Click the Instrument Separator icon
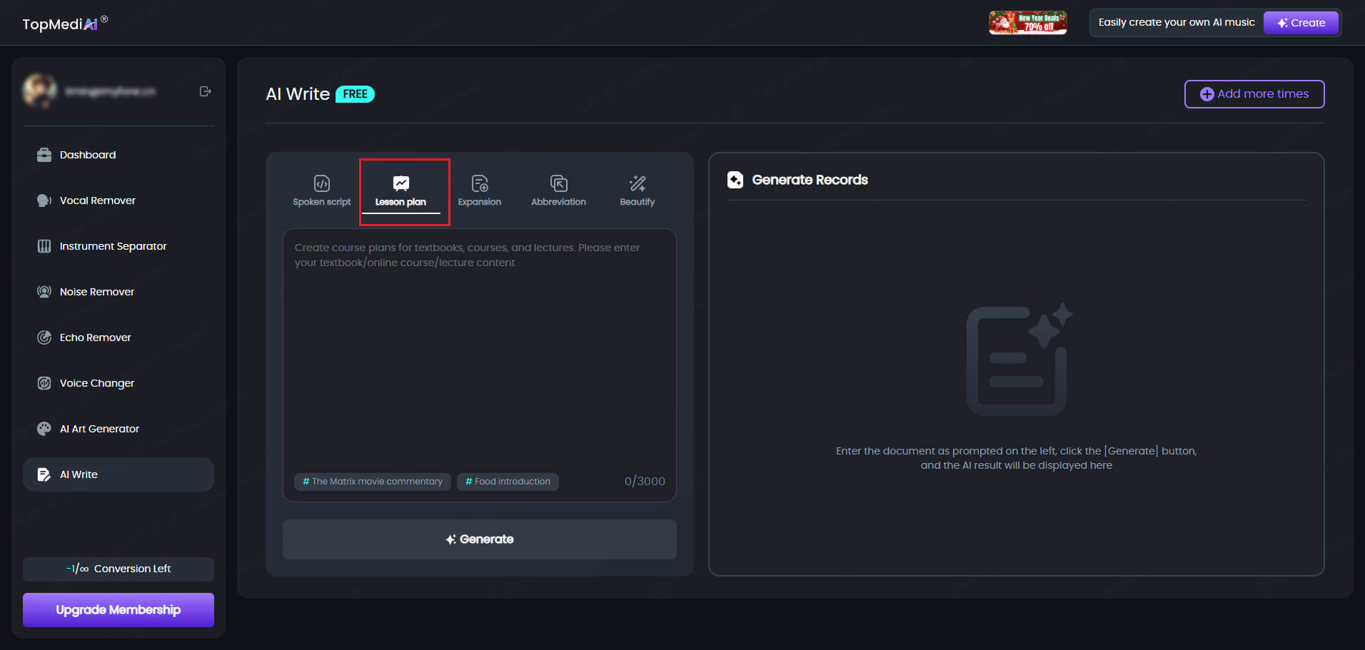Image resolution: width=1365 pixels, height=650 pixels. coord(44,246)
